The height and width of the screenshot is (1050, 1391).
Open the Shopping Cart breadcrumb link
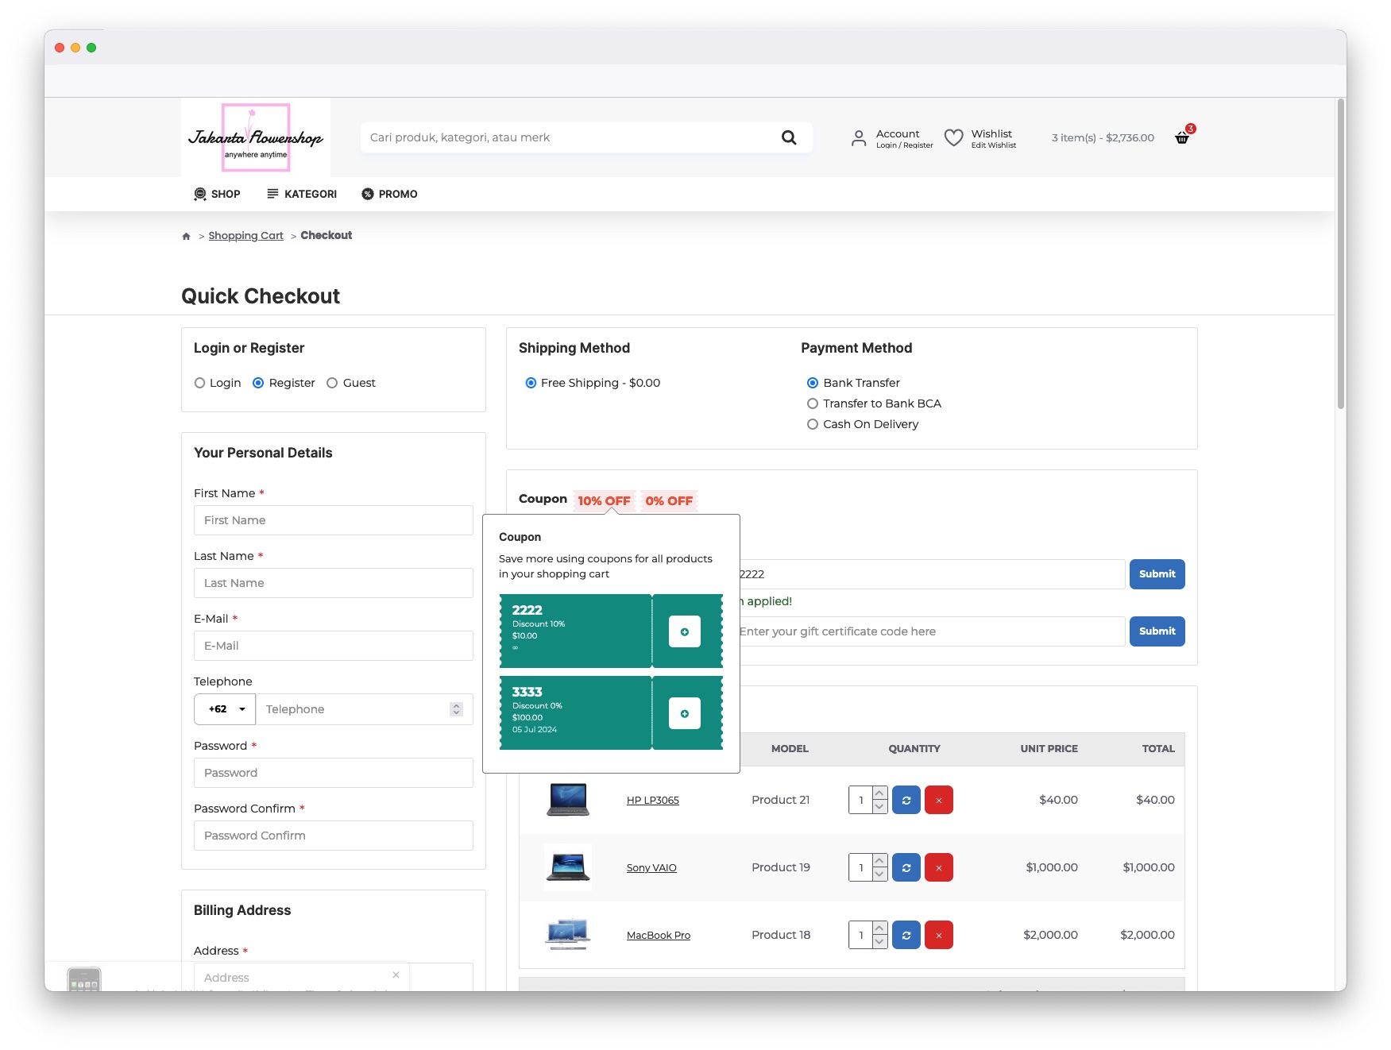coord(245,235)
